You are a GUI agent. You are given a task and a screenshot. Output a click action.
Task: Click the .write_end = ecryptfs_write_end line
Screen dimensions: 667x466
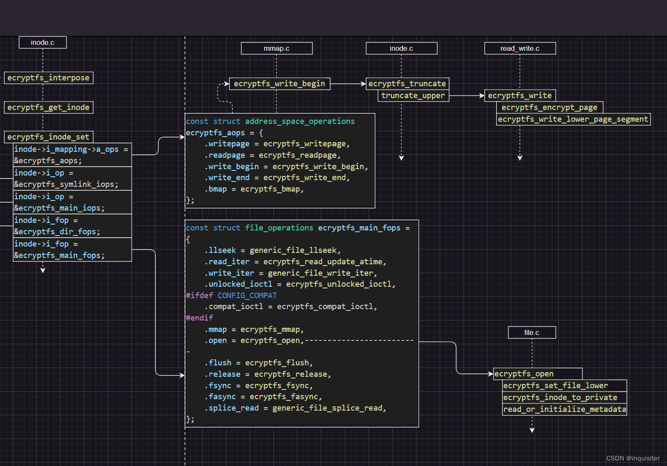tap(277, 178)
